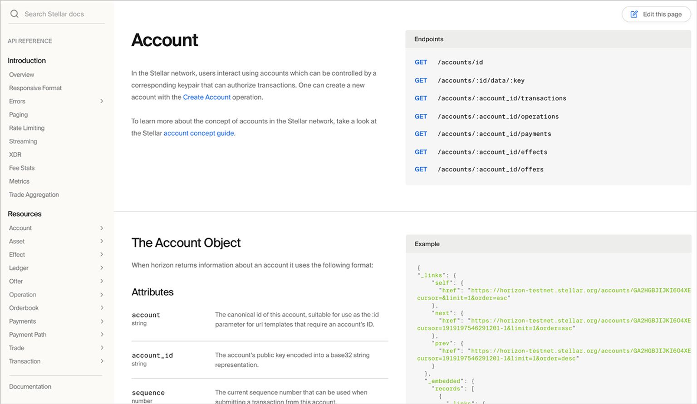Expand the Account resource chevron

pyautogui.click(x=102, y=228)
